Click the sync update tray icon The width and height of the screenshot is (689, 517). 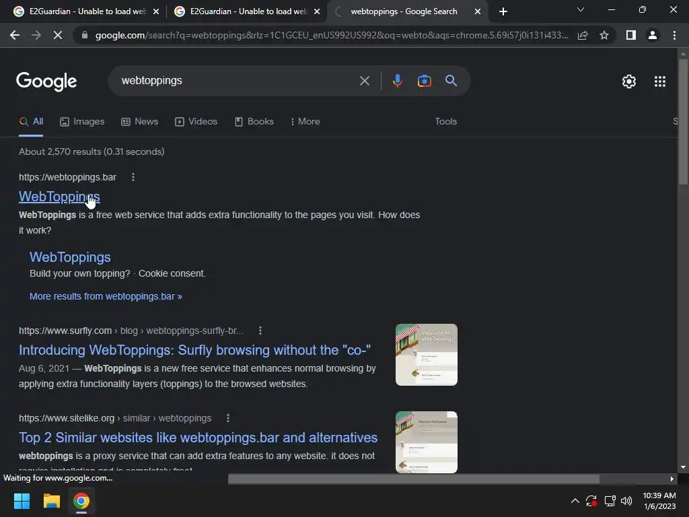pos(591,501)
